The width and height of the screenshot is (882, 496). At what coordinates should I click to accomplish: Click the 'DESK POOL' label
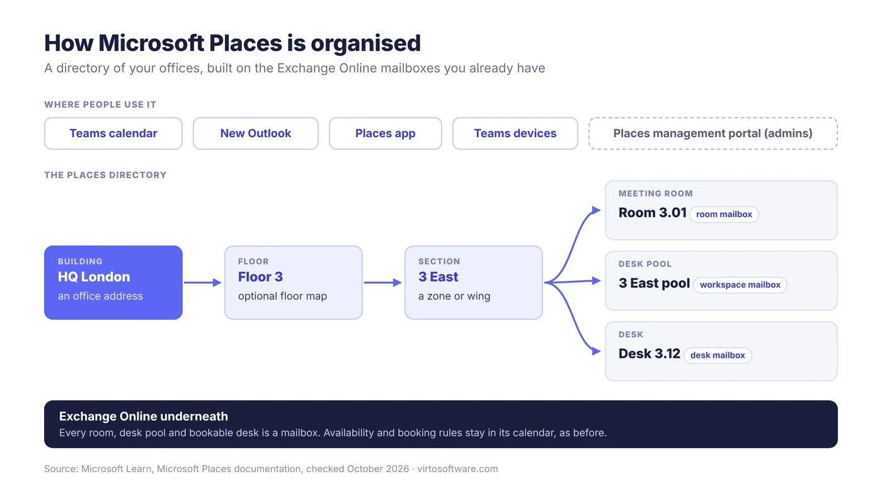coord(645,264)
